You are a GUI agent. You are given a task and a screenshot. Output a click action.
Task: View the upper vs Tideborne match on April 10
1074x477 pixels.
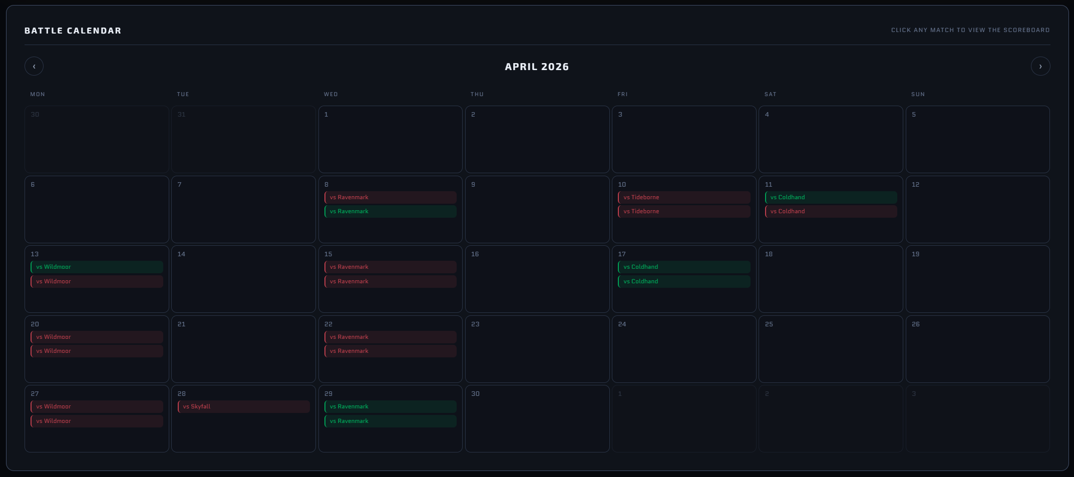(x=684, y=197)
